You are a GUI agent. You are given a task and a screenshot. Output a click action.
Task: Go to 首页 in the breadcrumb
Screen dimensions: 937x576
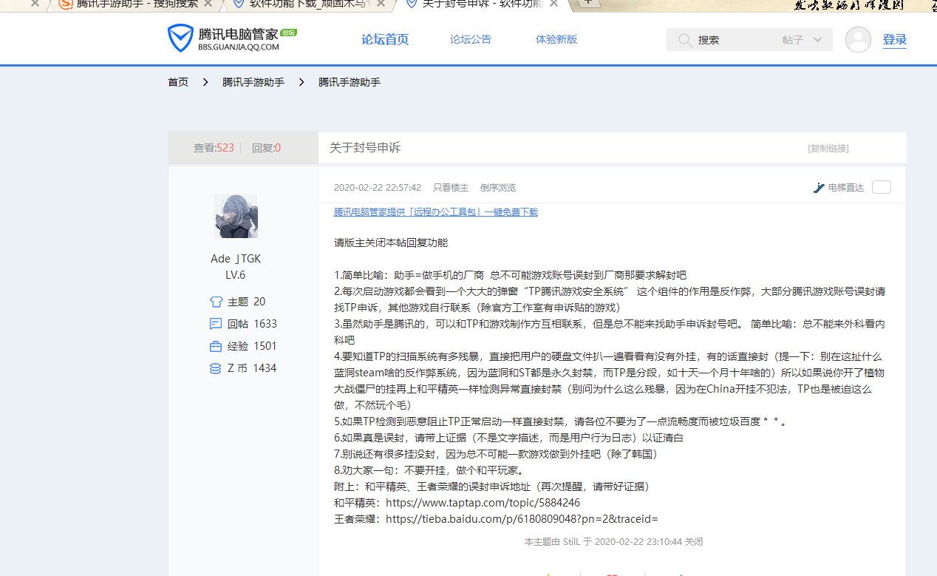coord(178,82)
